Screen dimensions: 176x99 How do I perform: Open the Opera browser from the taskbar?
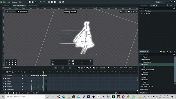point(123,97)
